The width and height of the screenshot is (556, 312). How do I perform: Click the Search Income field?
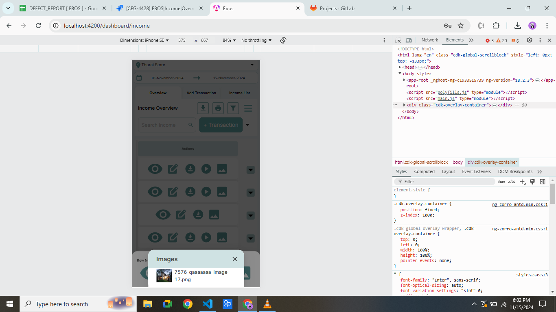(167, 125)
